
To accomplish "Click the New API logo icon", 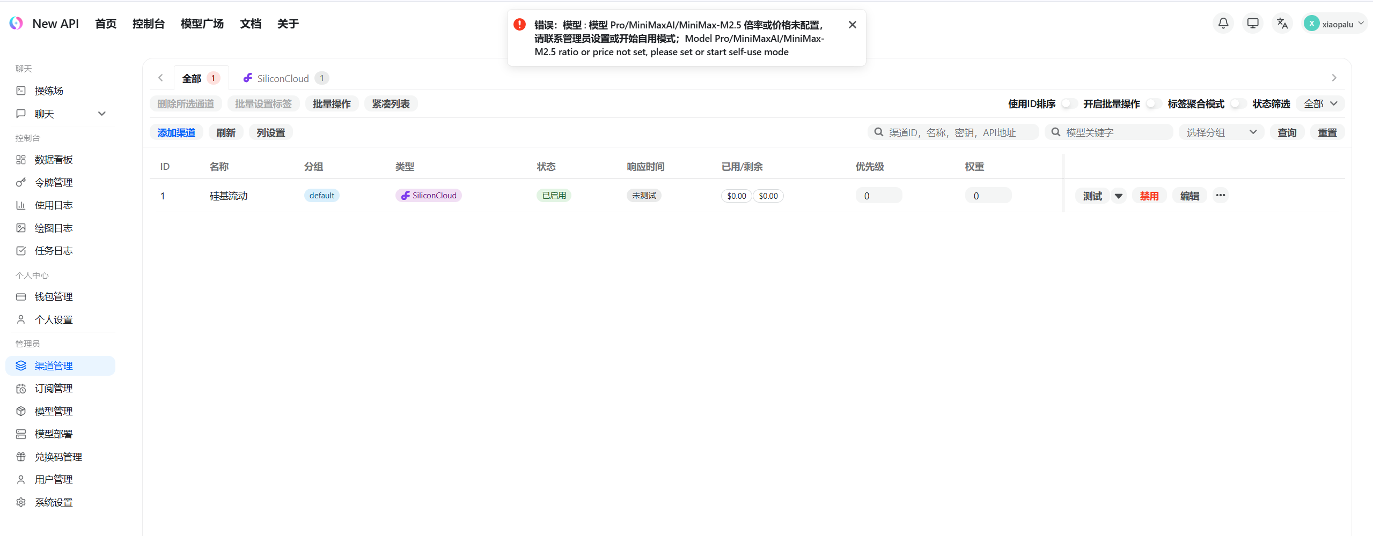I will [x=16, y=24].
